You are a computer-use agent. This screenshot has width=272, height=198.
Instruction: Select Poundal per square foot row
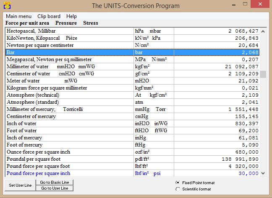132,159
